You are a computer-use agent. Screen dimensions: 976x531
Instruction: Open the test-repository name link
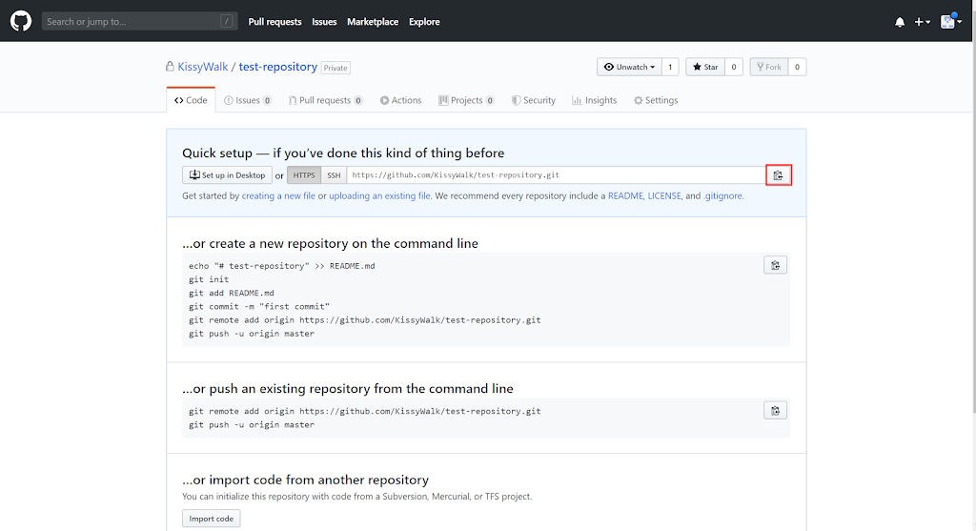pyautogui.click(x=277, y=67)
